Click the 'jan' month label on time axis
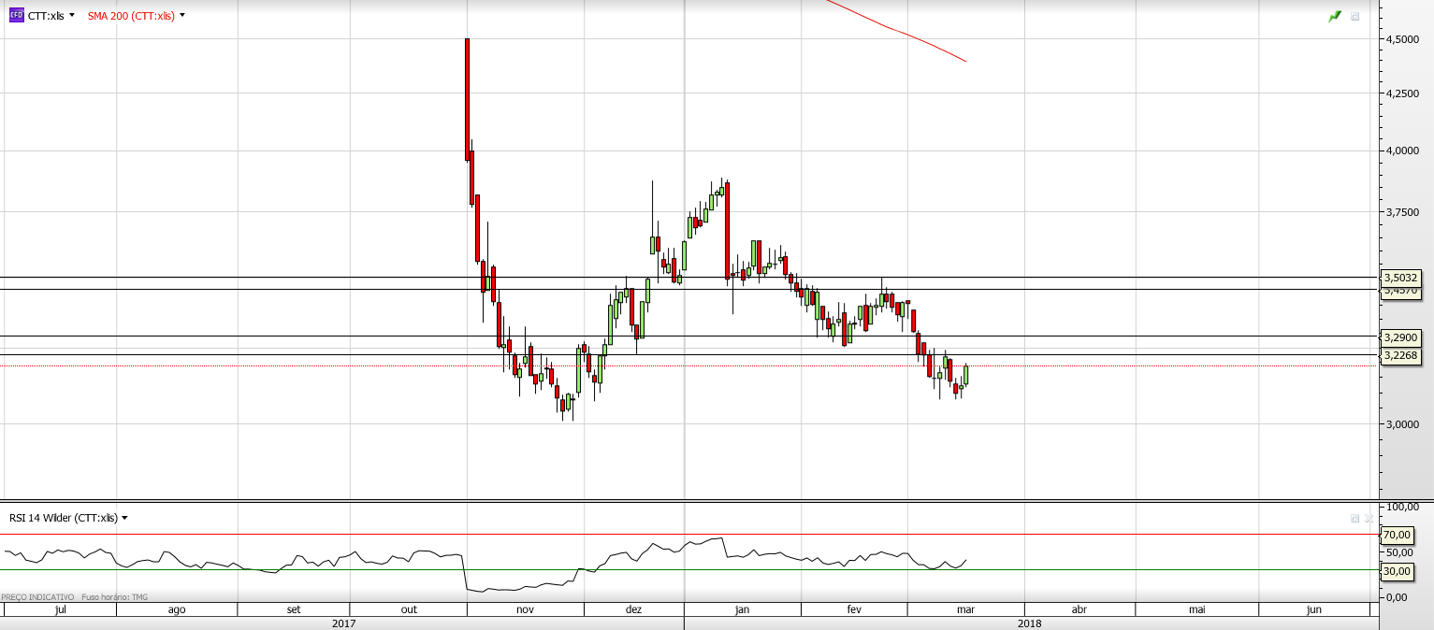Screen dimensions: 1434x630 [x=743, y=609]
